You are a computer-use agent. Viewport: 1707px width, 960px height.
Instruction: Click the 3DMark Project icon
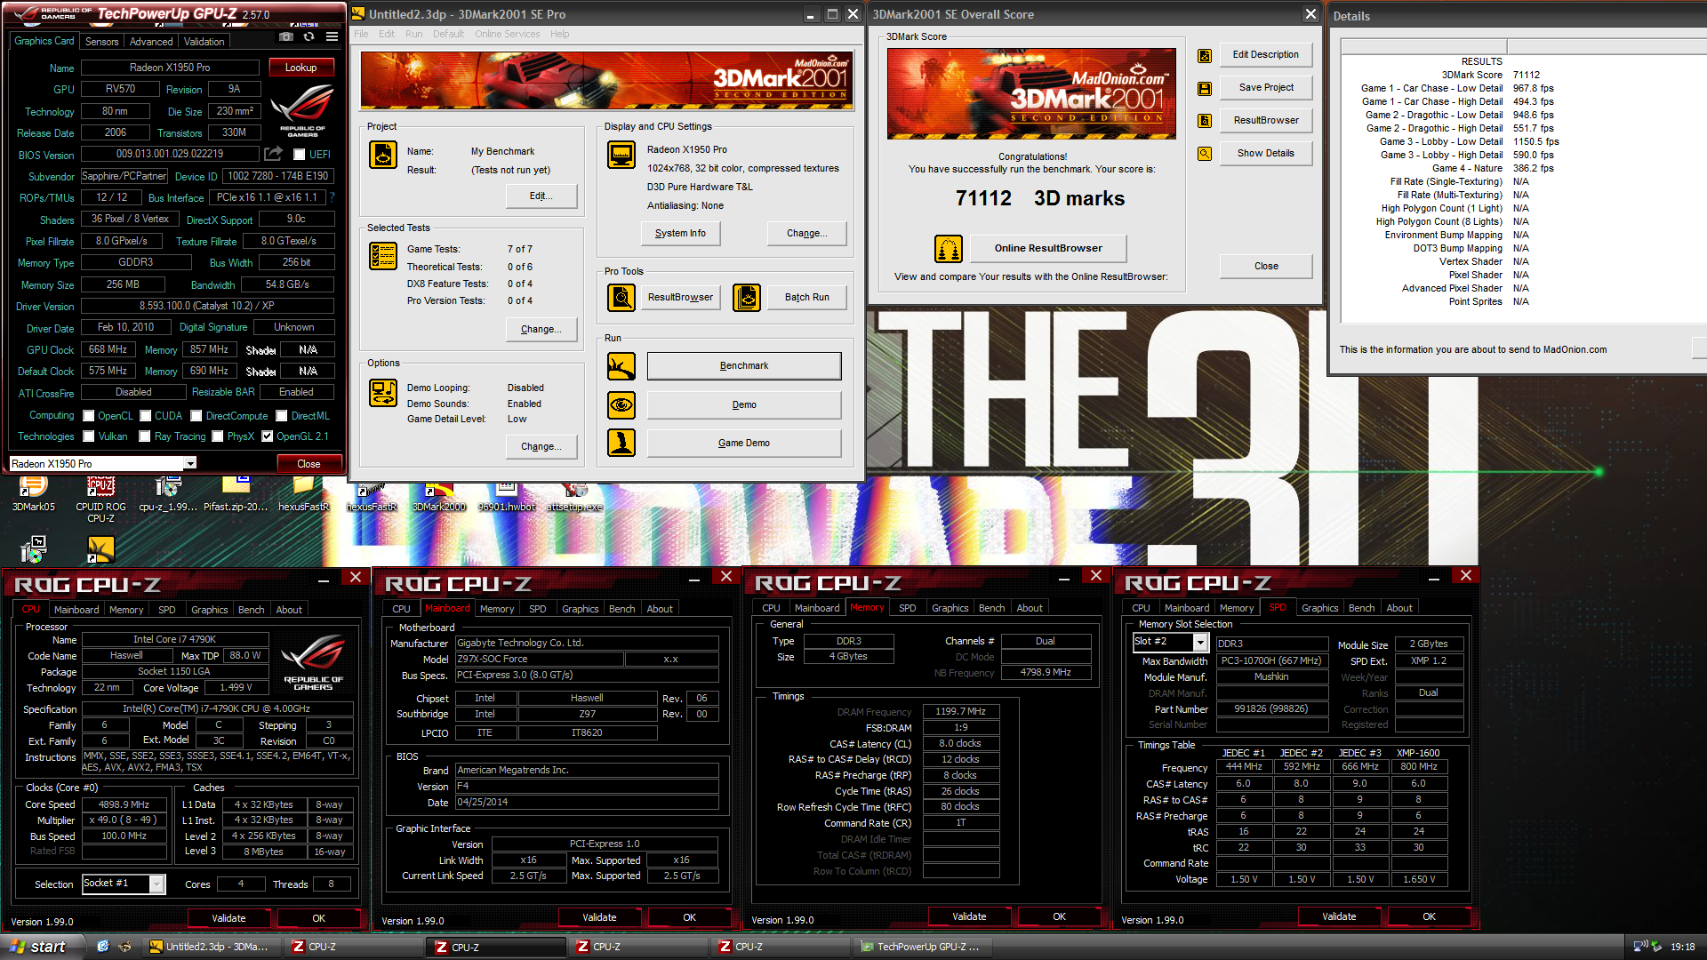(383, 155)
